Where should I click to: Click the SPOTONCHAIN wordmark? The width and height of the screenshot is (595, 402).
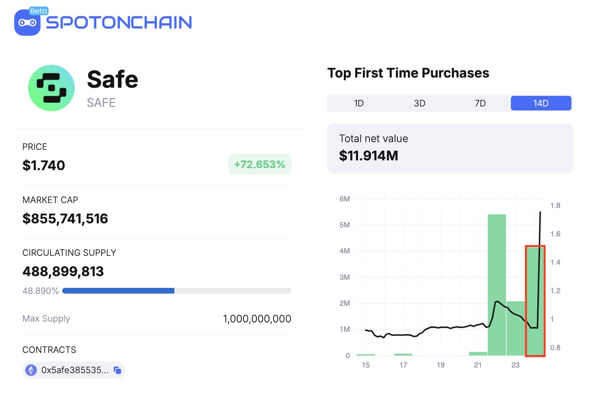coord(119,23)
